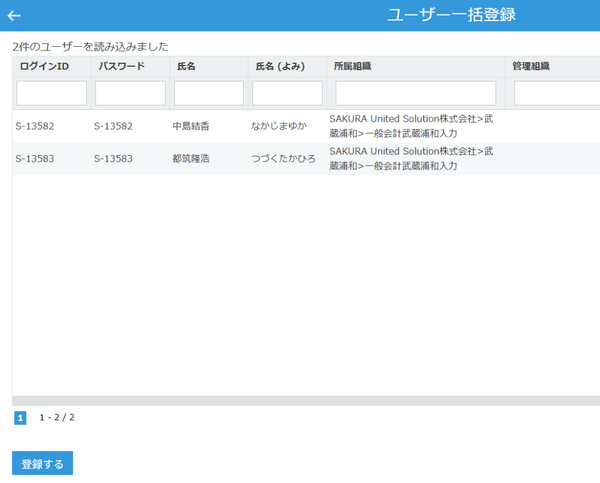Focus the 氏名 (よみ) filter box
600x483 pixels.
point(287,93)
